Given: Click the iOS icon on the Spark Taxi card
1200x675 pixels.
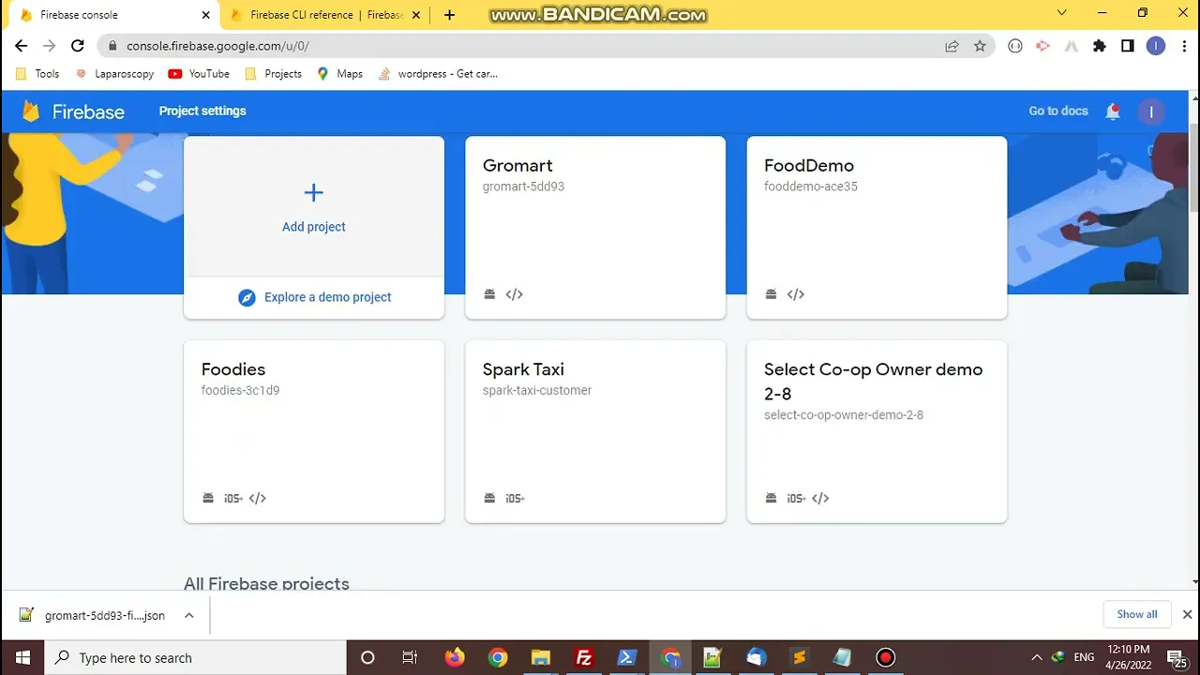Looking at the screenshot, I should click(x=515, y=498).
